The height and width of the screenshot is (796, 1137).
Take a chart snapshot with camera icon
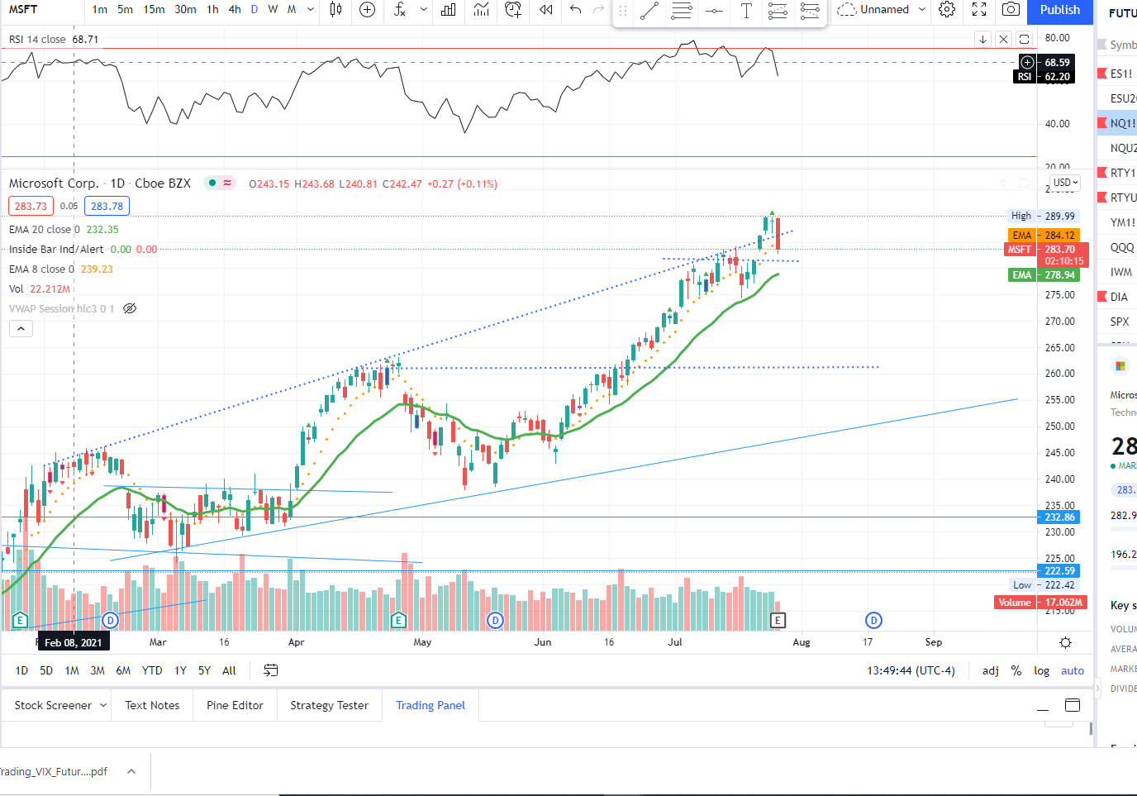point(1011,10)
